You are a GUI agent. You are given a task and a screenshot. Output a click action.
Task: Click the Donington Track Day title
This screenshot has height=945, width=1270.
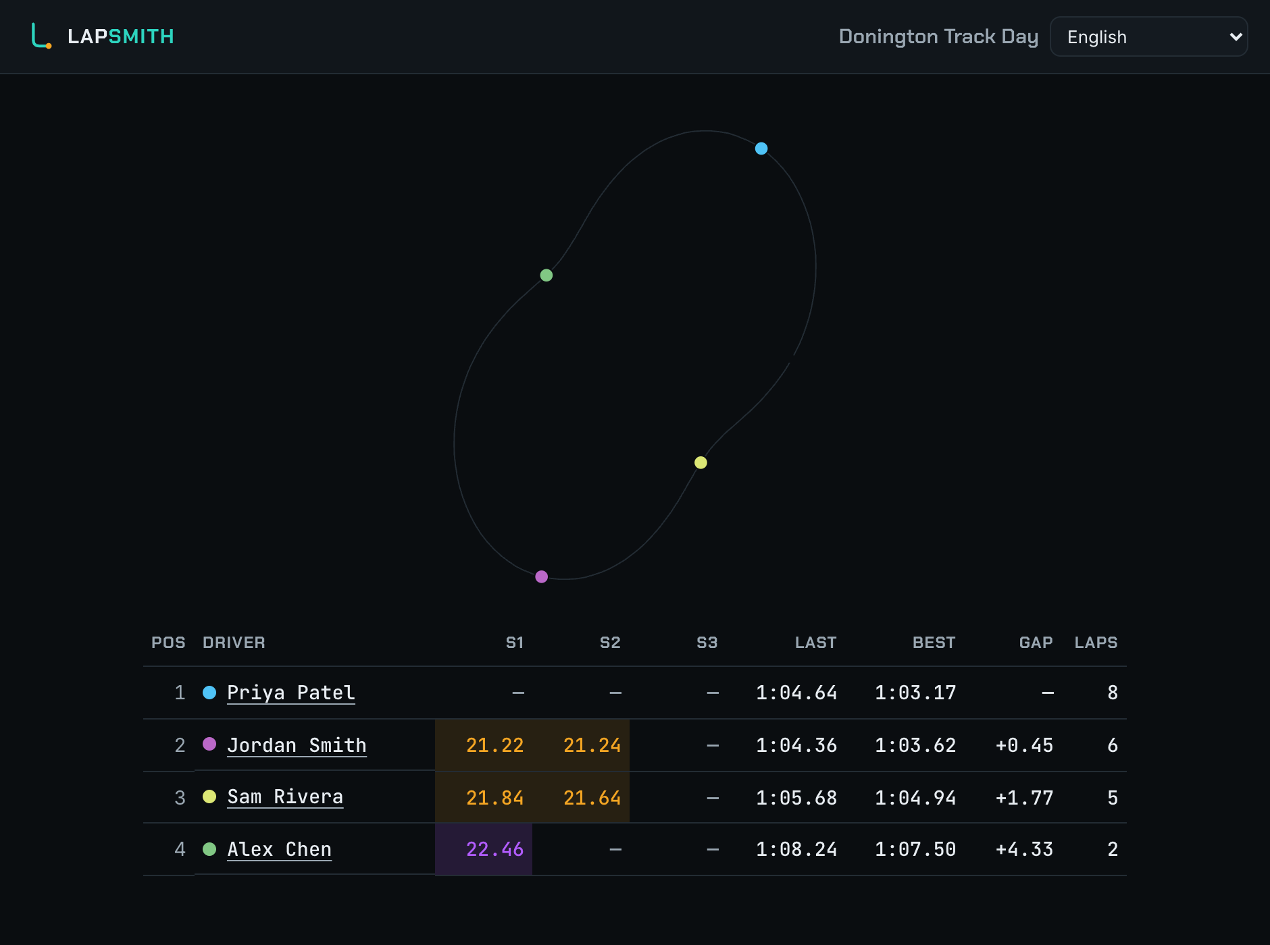tap(938, 36)
